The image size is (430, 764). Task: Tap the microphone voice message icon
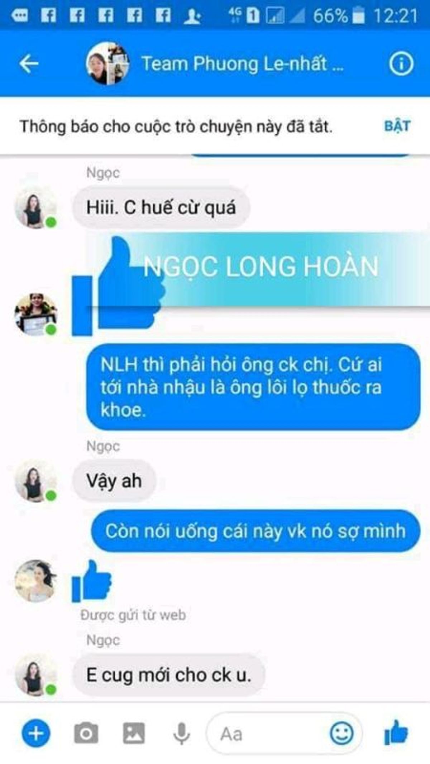182,733
